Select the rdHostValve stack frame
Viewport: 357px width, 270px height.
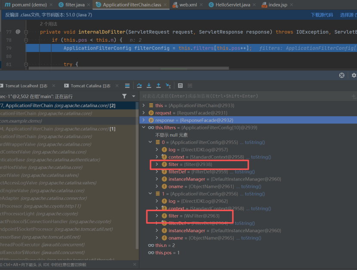(68, 167)
